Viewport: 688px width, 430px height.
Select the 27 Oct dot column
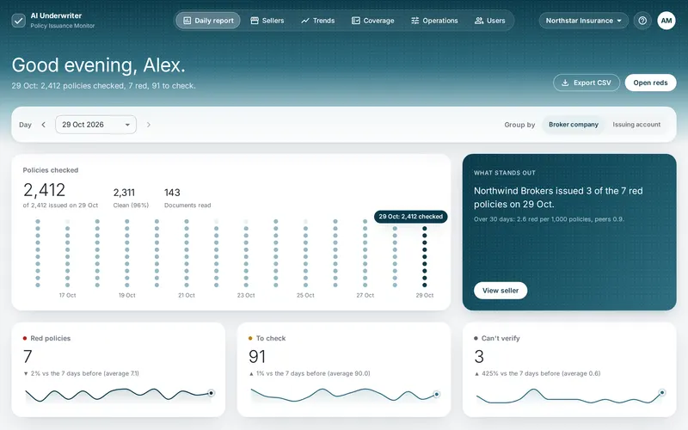pos(365,253)
